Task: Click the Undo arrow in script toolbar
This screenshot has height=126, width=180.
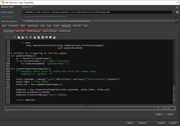Action: (x=7, y=37)
